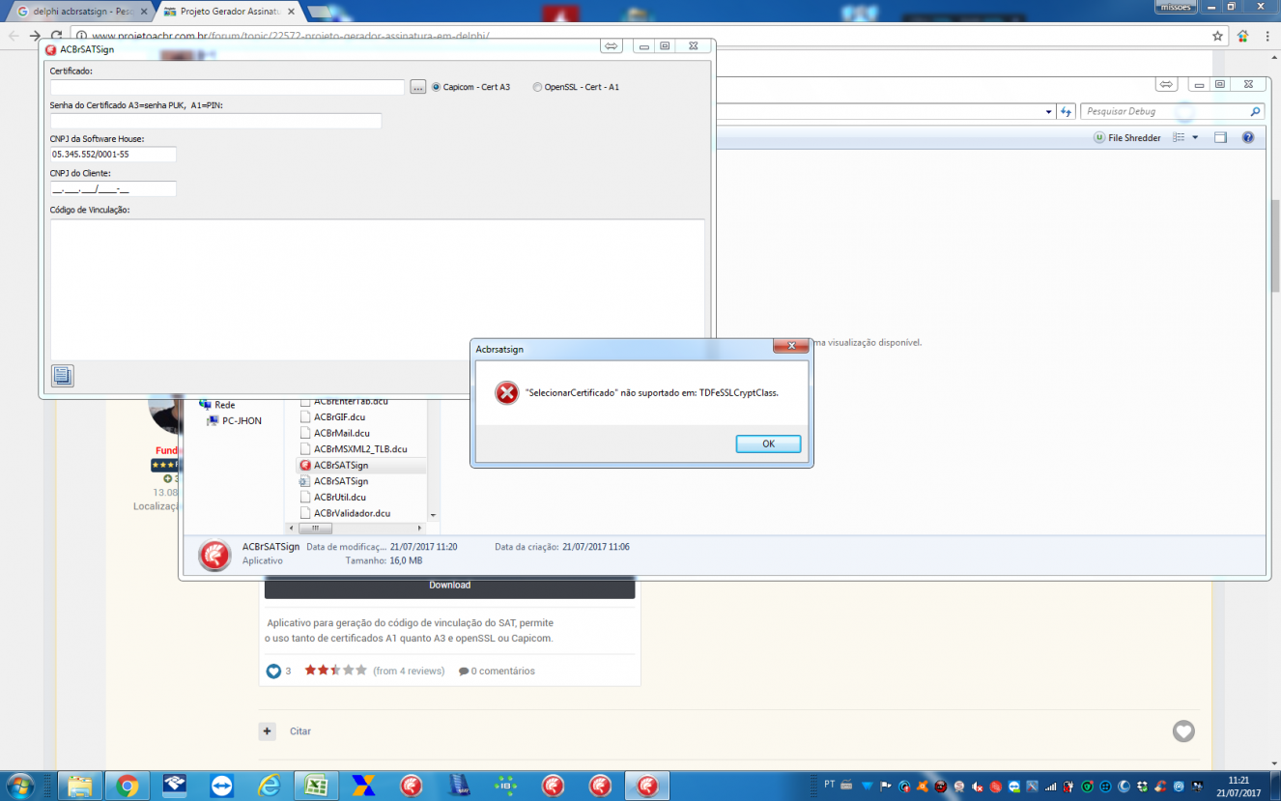The image size is (1281, 801).
Task: Click the missoes profile button in Chrome
Action: point(1175,7)
